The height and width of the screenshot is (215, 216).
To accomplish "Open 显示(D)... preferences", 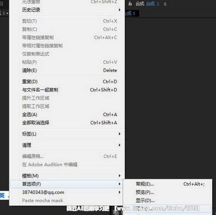I will pyautogui.click(x=168, y=201).
